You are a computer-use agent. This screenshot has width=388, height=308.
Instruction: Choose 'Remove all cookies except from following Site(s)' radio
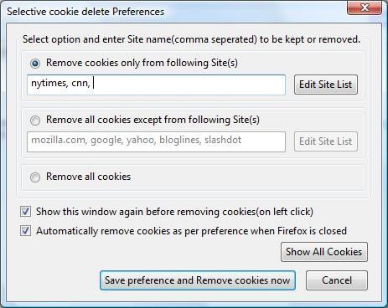[x=35, y=121]
